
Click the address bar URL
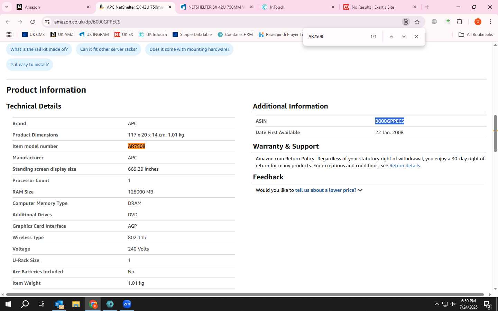[87, 22]
